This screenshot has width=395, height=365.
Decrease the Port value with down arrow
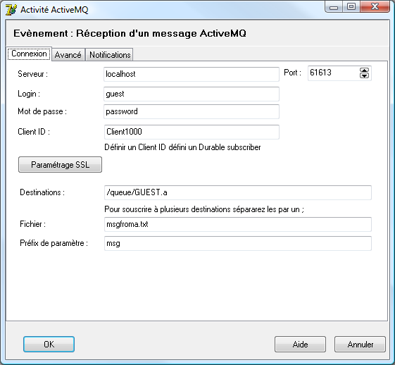click(x=364, y=75)
